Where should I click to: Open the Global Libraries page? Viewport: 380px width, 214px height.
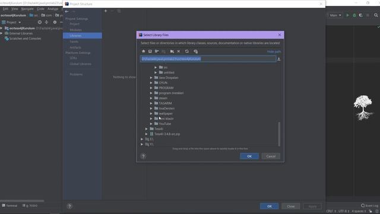[81, 64]
